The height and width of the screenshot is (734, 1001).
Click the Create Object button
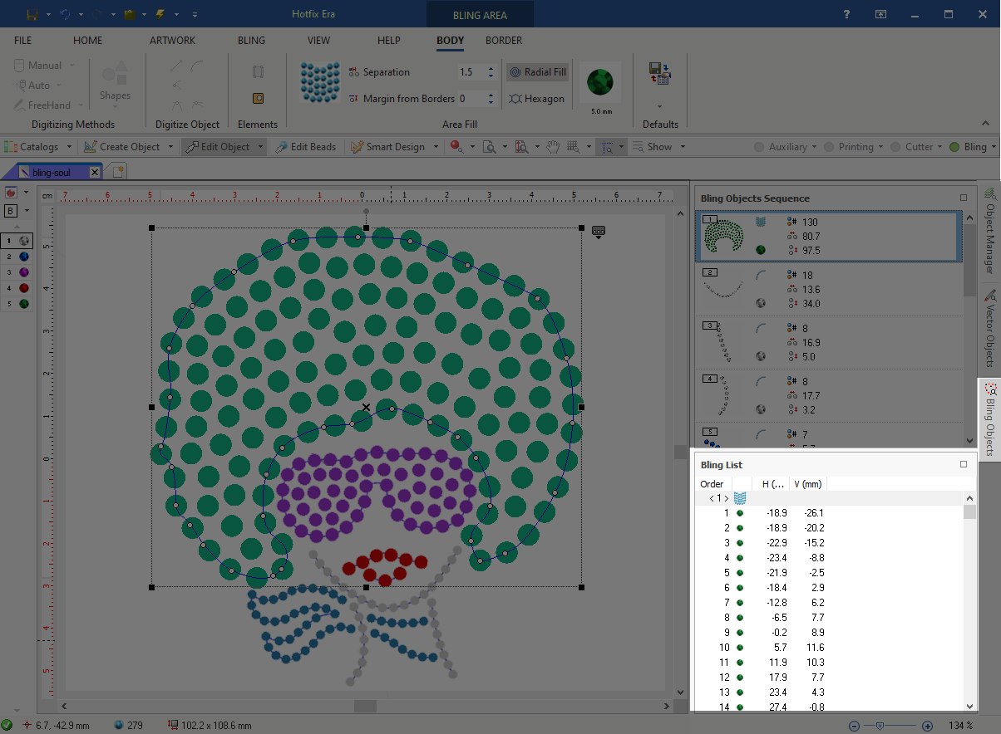[122, 147]
